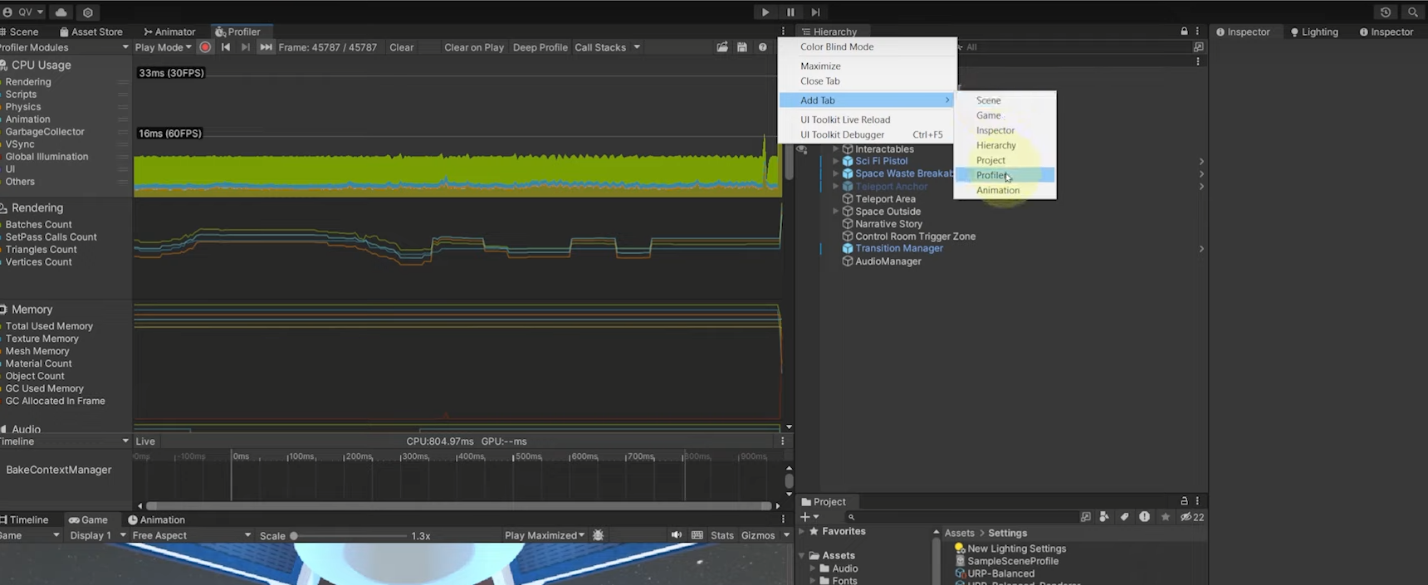Image resolution: width=1428 pixels, height=585 pixels.
Task: Click the frame debugger bug icon
Action: coord(598,535)
